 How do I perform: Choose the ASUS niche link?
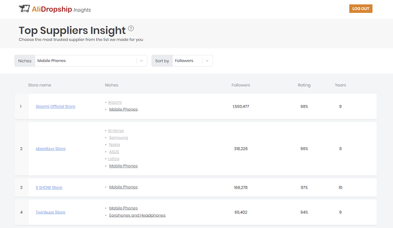(x=114, y=152)
